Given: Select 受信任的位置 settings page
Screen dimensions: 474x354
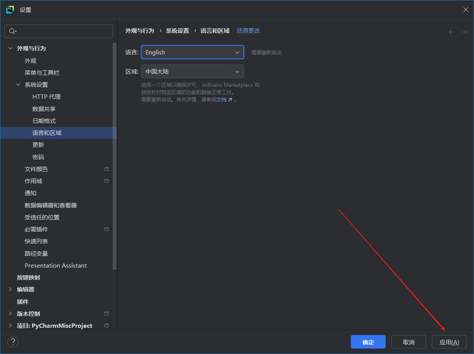Looking at the screenshot, I should click(x=42, y=217).
